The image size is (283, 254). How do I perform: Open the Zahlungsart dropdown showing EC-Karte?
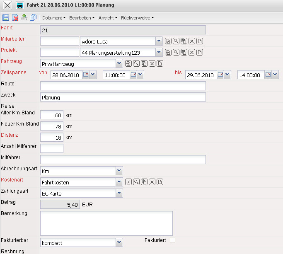119,193
